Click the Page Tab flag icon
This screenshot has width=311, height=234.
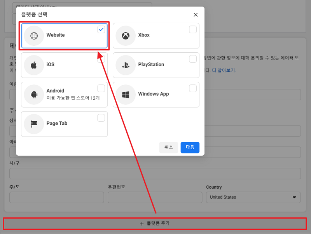pos(34,124)
